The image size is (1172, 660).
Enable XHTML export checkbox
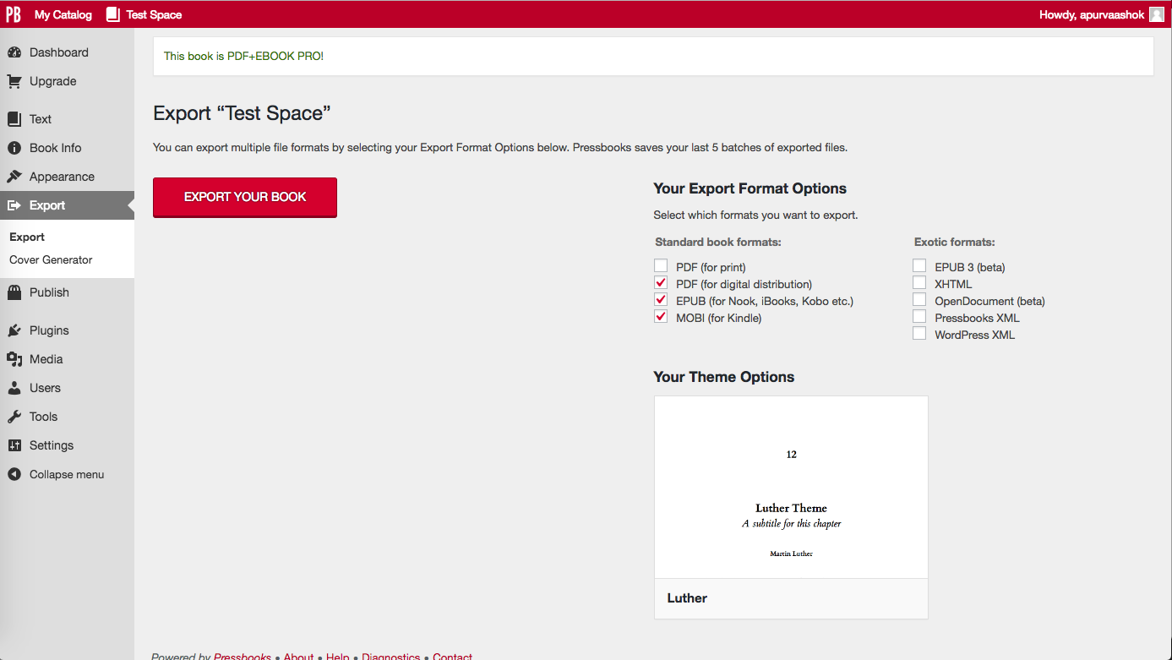tap(919, 283)
